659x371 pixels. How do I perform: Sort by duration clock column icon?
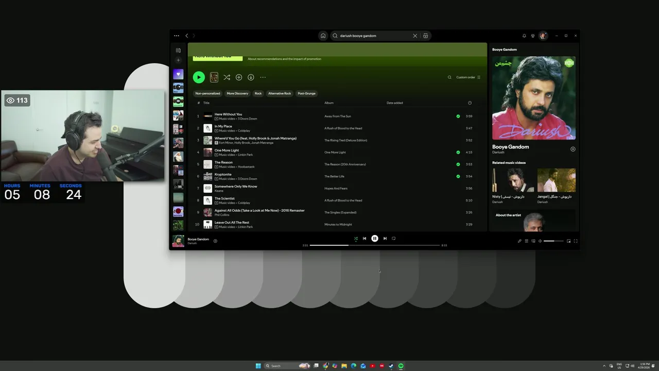[470, 103]
